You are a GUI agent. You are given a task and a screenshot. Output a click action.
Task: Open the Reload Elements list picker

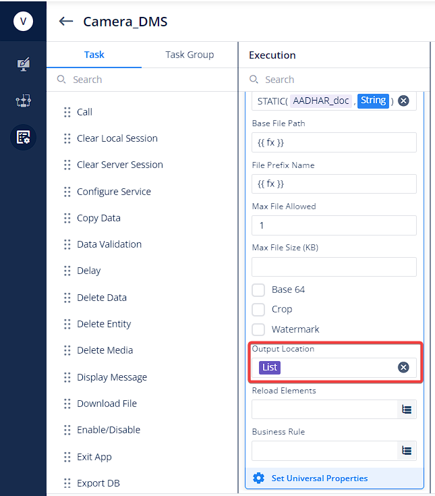pyautogui.click(x=407, y=410)
